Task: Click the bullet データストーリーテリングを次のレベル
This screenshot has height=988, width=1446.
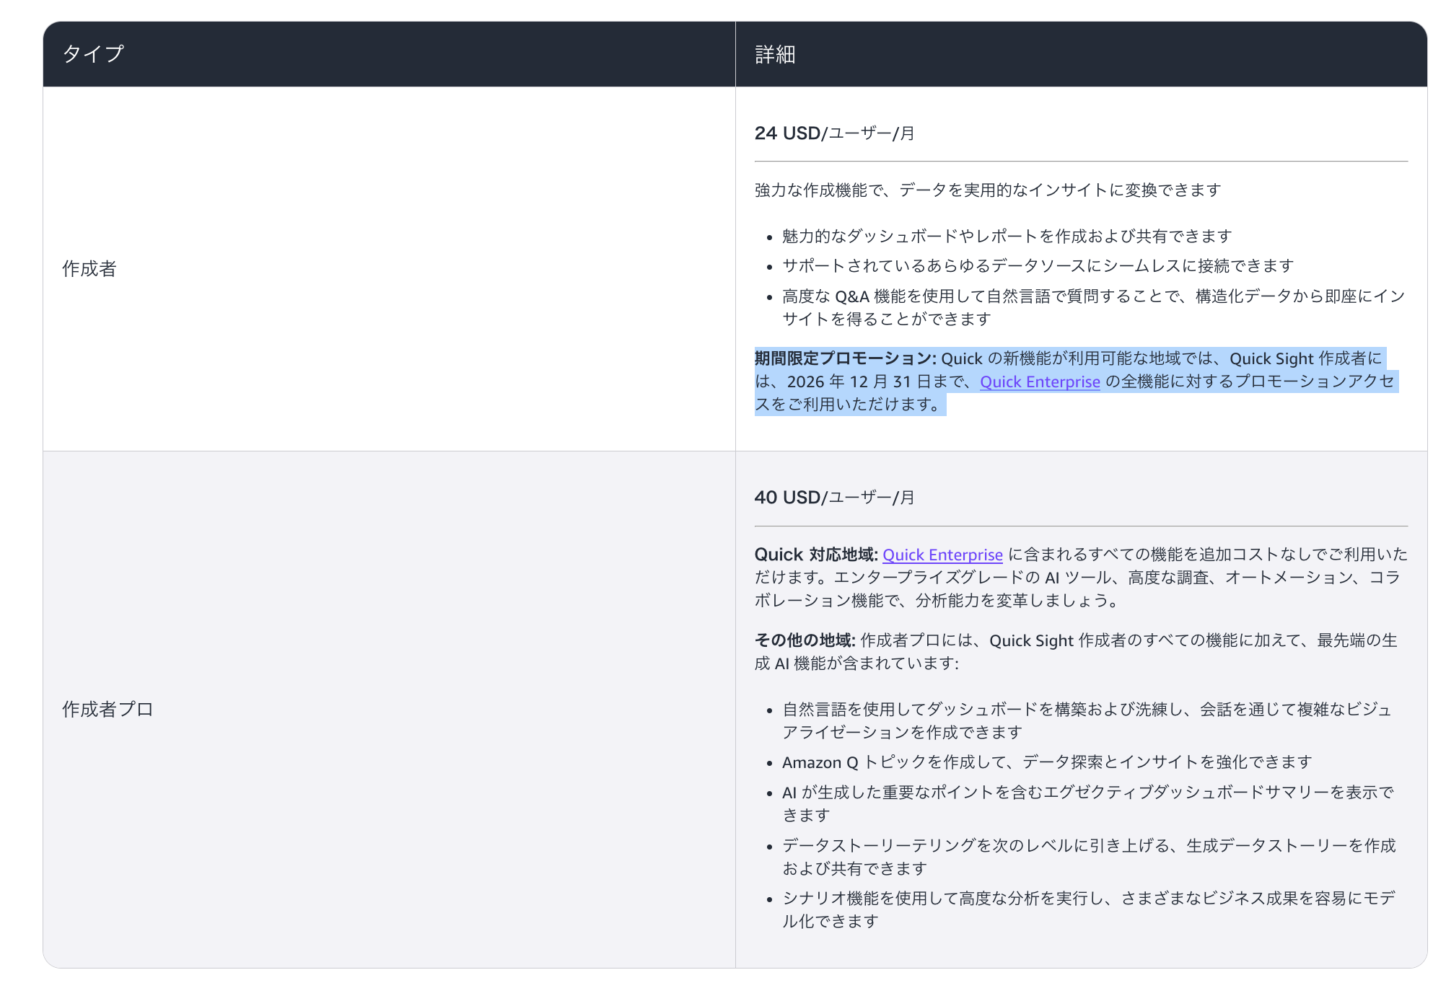Action: 1090,857
